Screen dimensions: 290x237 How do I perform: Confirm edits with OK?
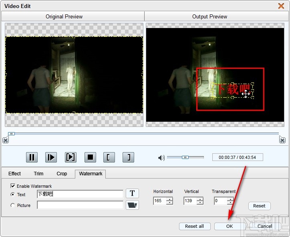point(230,226)
